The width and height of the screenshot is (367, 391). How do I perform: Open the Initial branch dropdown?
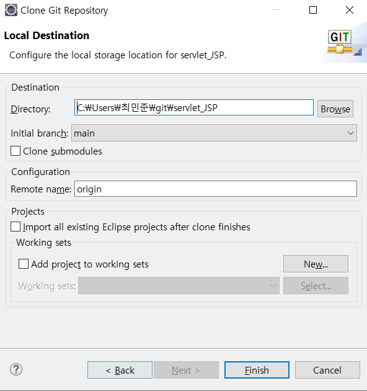[x=214, y=133]
